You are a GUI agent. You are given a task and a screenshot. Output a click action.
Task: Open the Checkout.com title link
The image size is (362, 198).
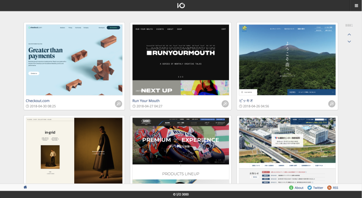click(38, 101)
